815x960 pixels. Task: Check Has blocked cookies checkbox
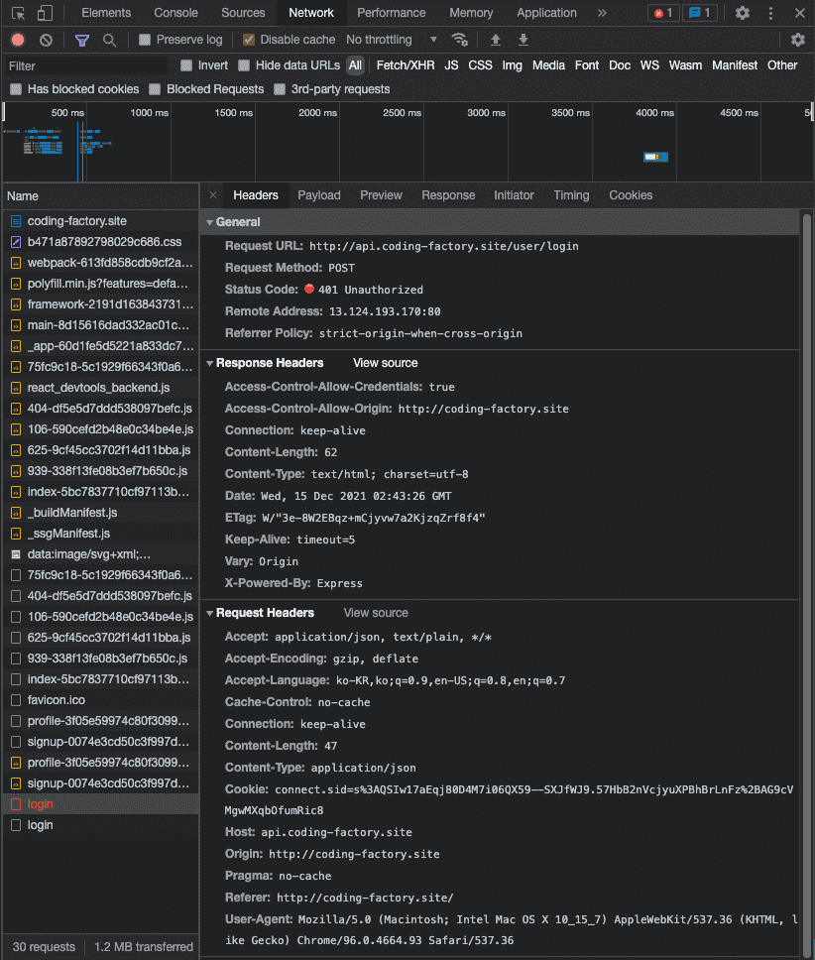pos(16,89)
